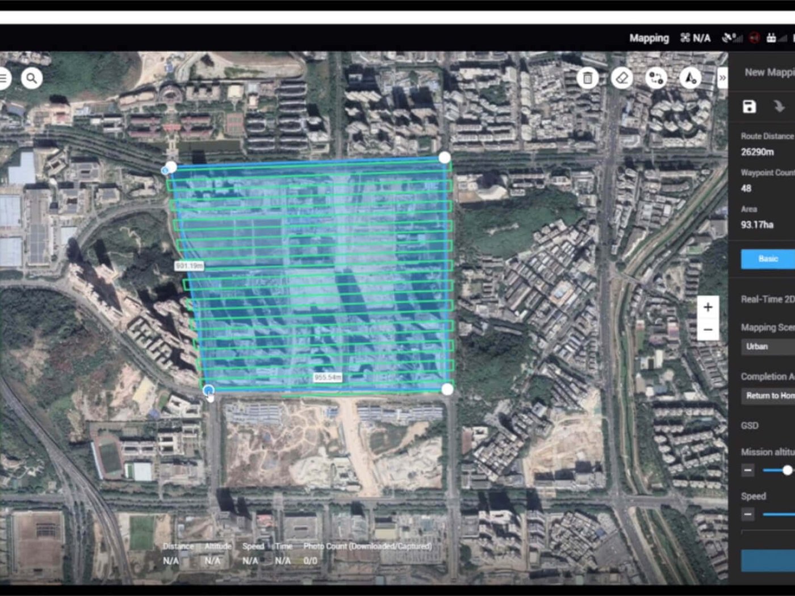Click the aircraft location arrow icon
This screenshot has width=795, height=596.
click(x=691, y=78)
